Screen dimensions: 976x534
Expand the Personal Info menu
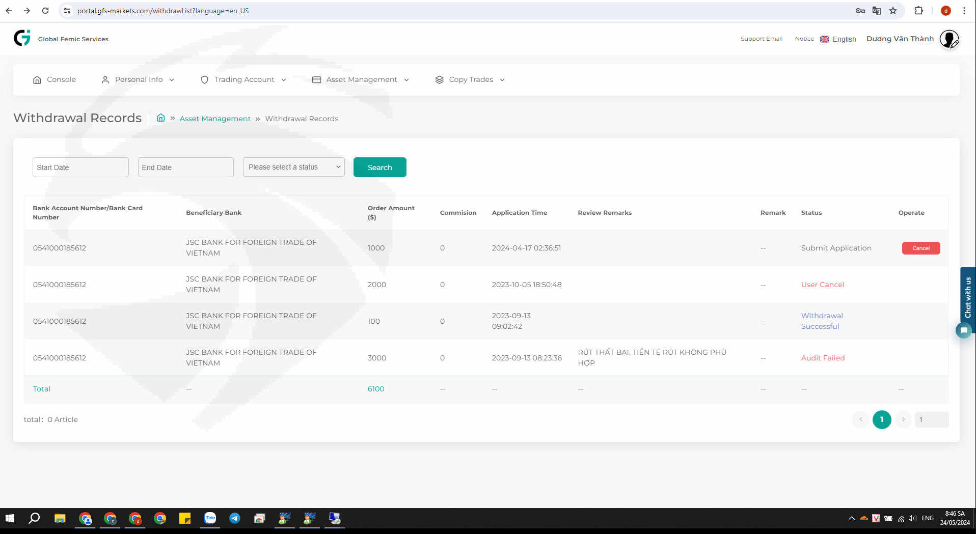tap(138, 79)
